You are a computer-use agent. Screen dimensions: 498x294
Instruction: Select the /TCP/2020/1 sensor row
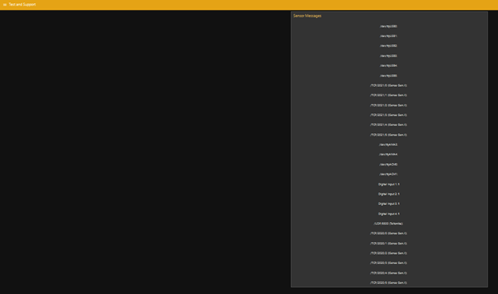click(389, 244)
